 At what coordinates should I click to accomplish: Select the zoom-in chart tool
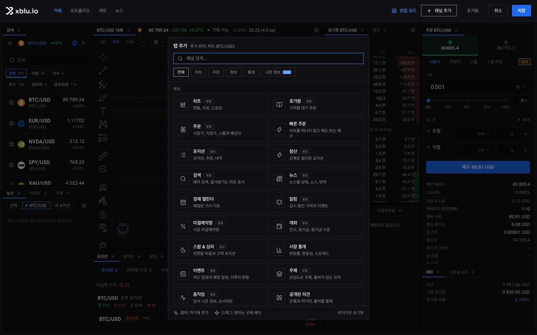coord(103,169)
